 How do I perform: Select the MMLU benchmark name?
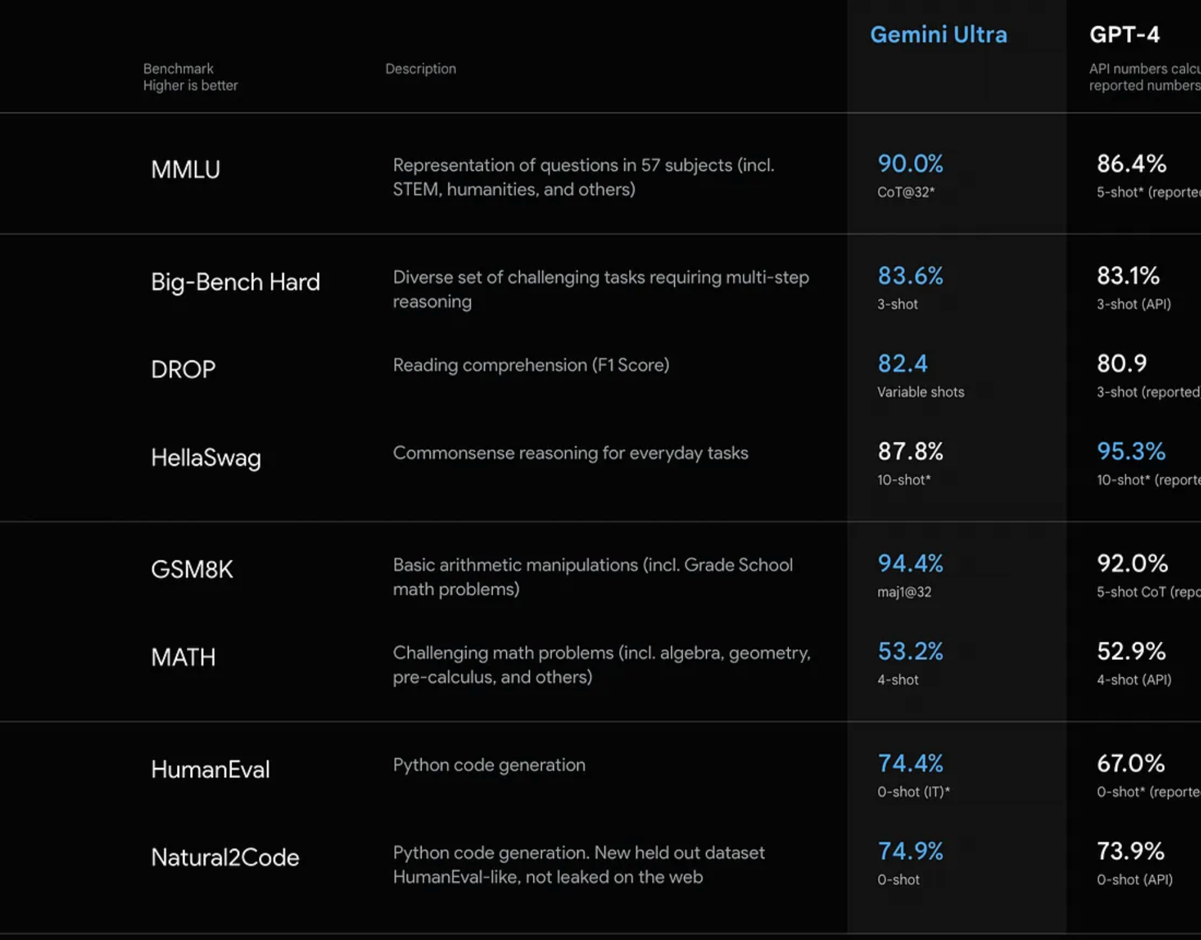tap(185, 170)
